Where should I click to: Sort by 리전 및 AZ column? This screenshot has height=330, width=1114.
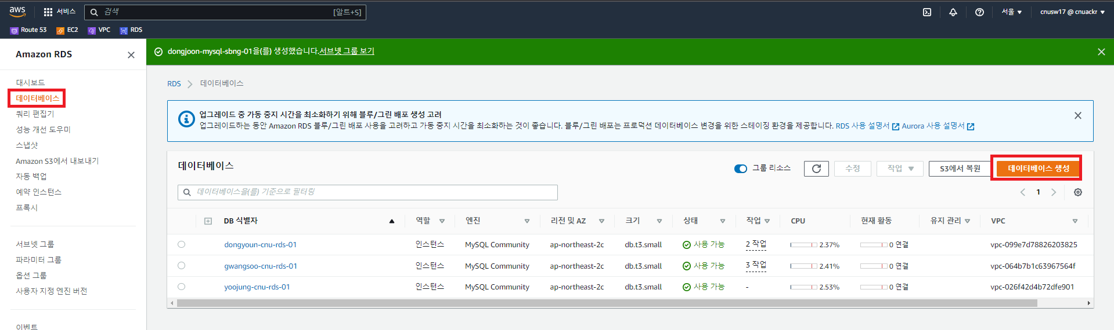[x=602, y=221]
